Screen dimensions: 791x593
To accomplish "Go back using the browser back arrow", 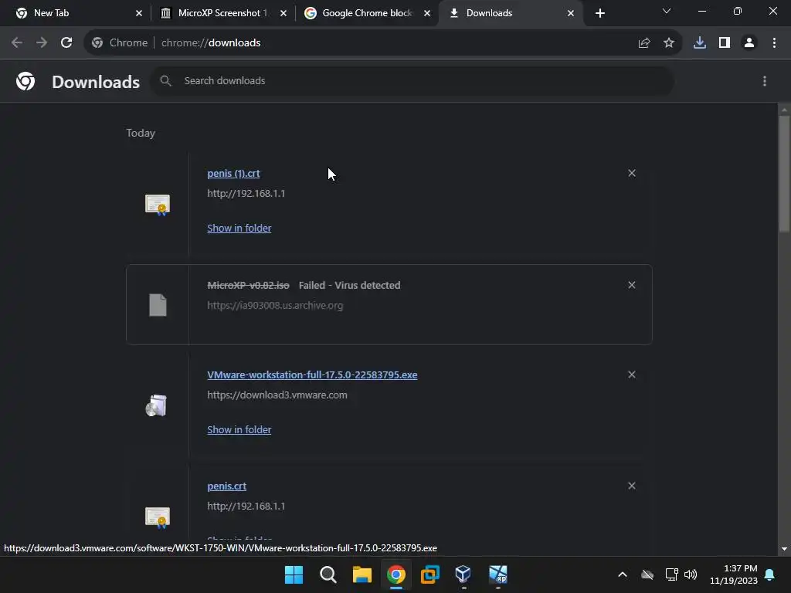I will click(17, 43).
